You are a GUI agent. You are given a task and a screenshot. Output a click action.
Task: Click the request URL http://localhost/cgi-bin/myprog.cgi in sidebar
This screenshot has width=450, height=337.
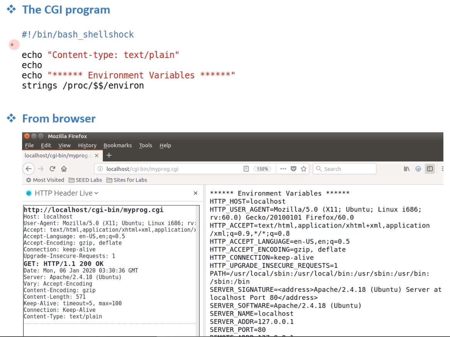[93, 210]
